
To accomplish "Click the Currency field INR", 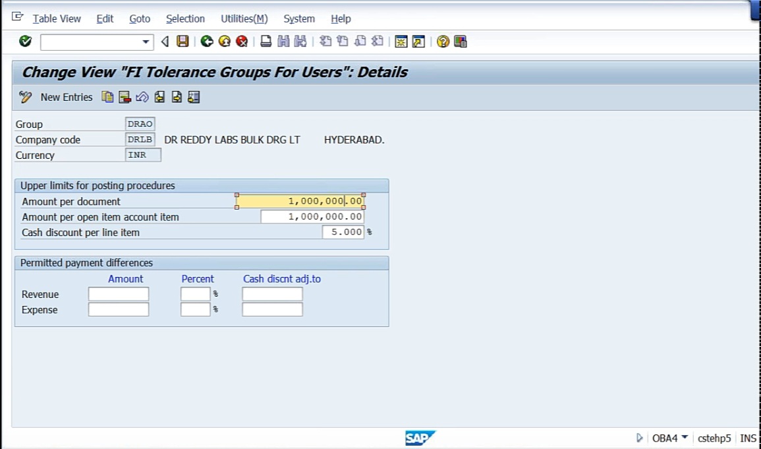I will coord(143,155).
